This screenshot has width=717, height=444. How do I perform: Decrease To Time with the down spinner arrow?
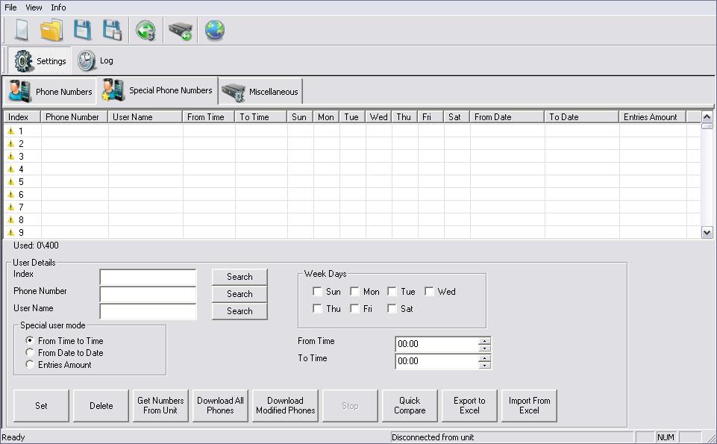point(485,365)
